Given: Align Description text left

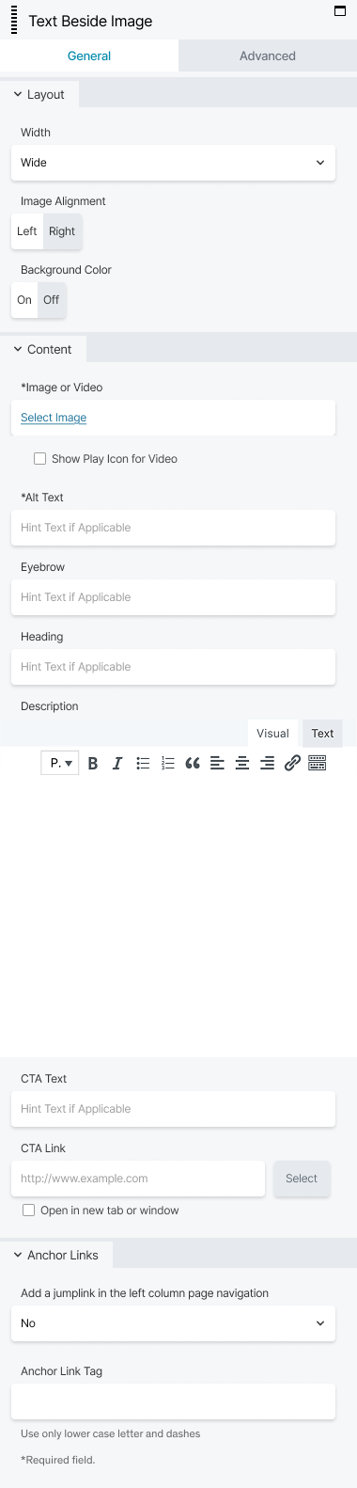Looking at the screenshot, I should coord(217,764).
